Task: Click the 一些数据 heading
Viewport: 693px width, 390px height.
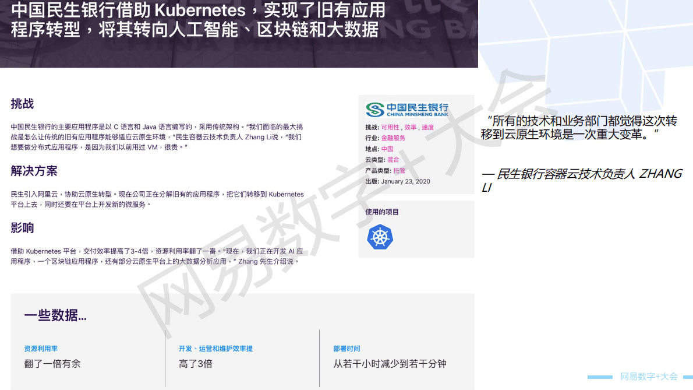Action: click(55, 315)
